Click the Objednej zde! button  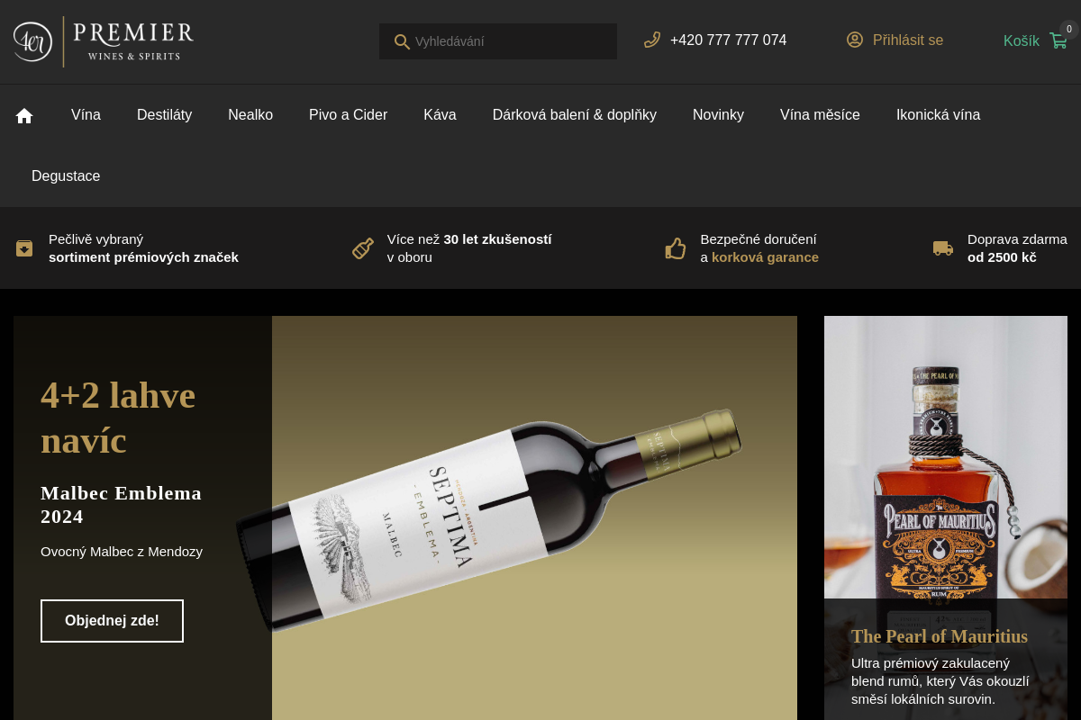click(112, 621)
